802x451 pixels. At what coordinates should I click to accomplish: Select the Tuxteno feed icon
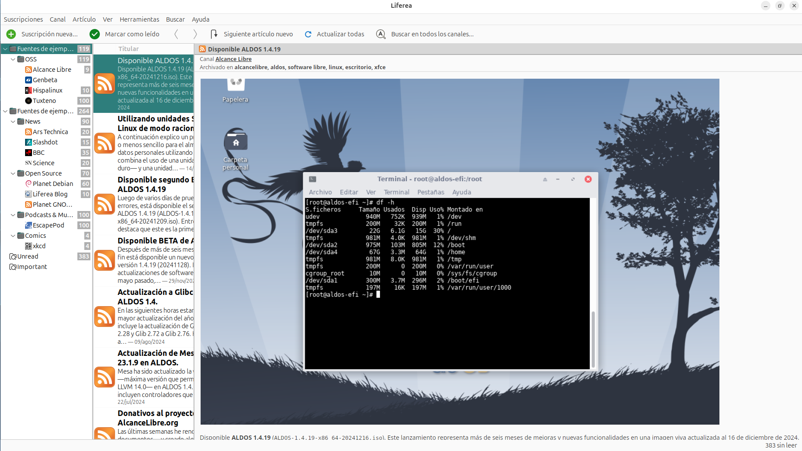tap(29, 101)
